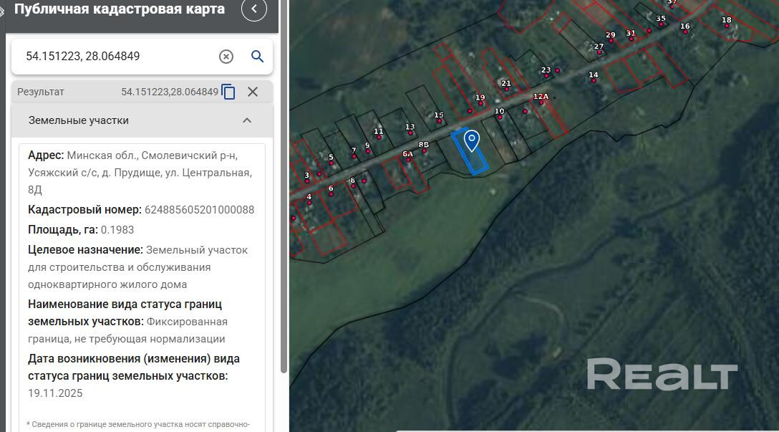Click the Результат header label
Image resolution: width=779 pixels, height=432 pixels.
[x=41, y=92]
